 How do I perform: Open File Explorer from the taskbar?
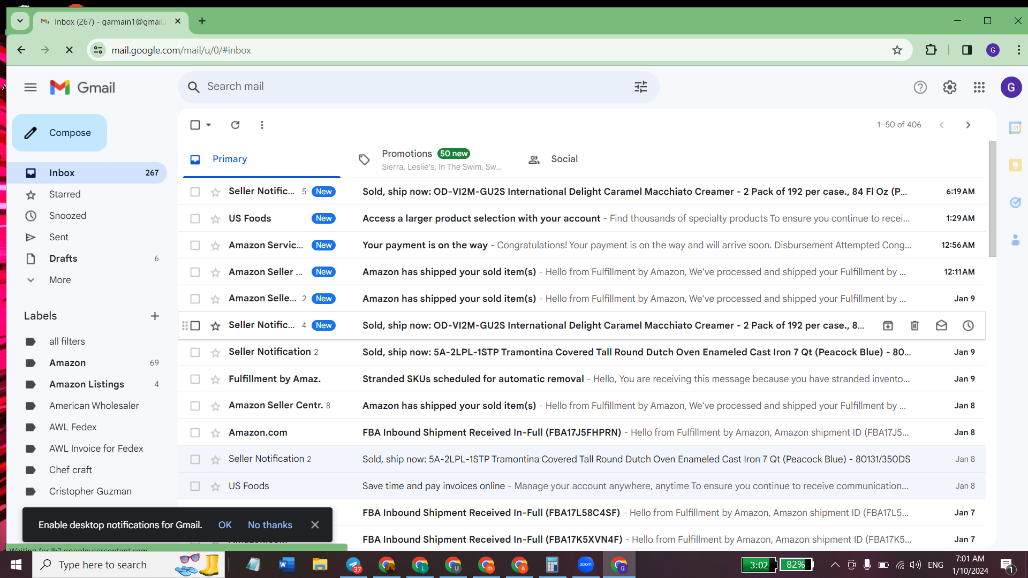(320, 565)
